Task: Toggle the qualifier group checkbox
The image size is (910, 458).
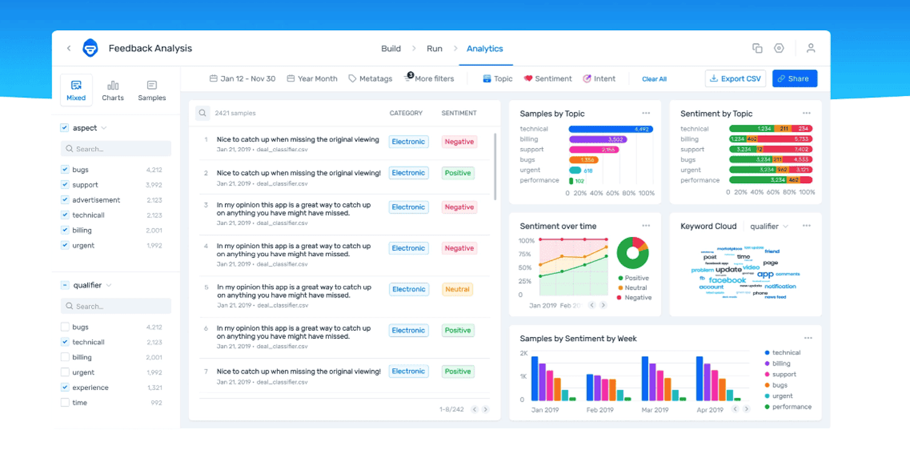Action: (x=64, y=285)
